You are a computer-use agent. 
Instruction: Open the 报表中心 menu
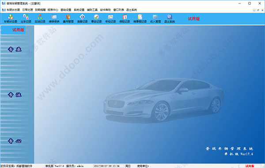tap(53, 10)
